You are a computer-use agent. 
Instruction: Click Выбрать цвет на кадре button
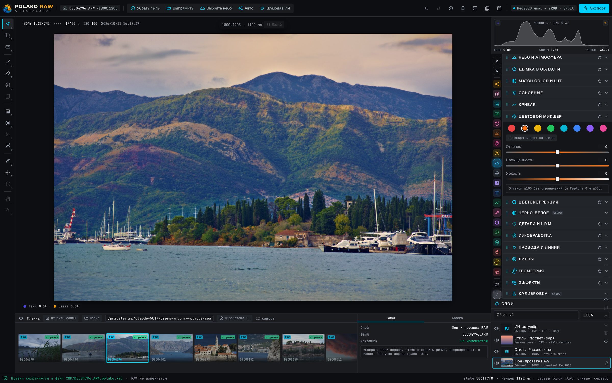(x=531, y=138)
